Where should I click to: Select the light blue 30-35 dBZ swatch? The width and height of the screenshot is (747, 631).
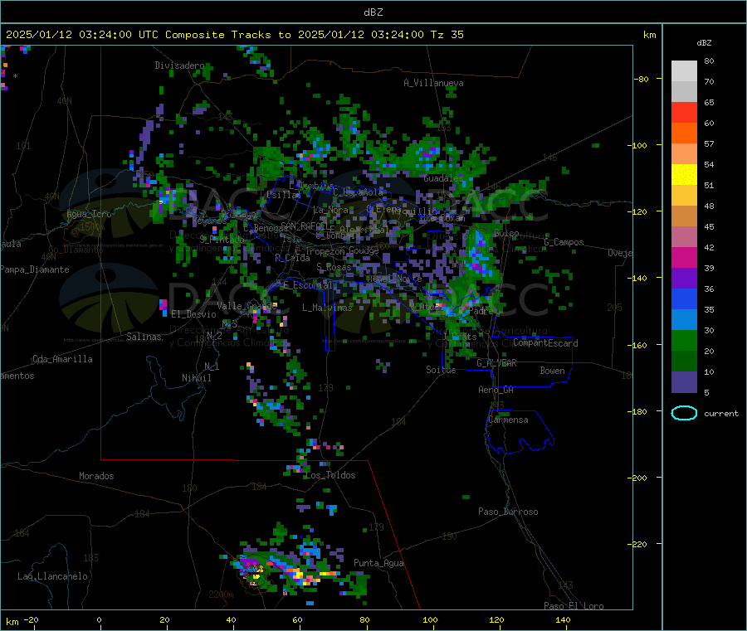(x=684, y=320)
